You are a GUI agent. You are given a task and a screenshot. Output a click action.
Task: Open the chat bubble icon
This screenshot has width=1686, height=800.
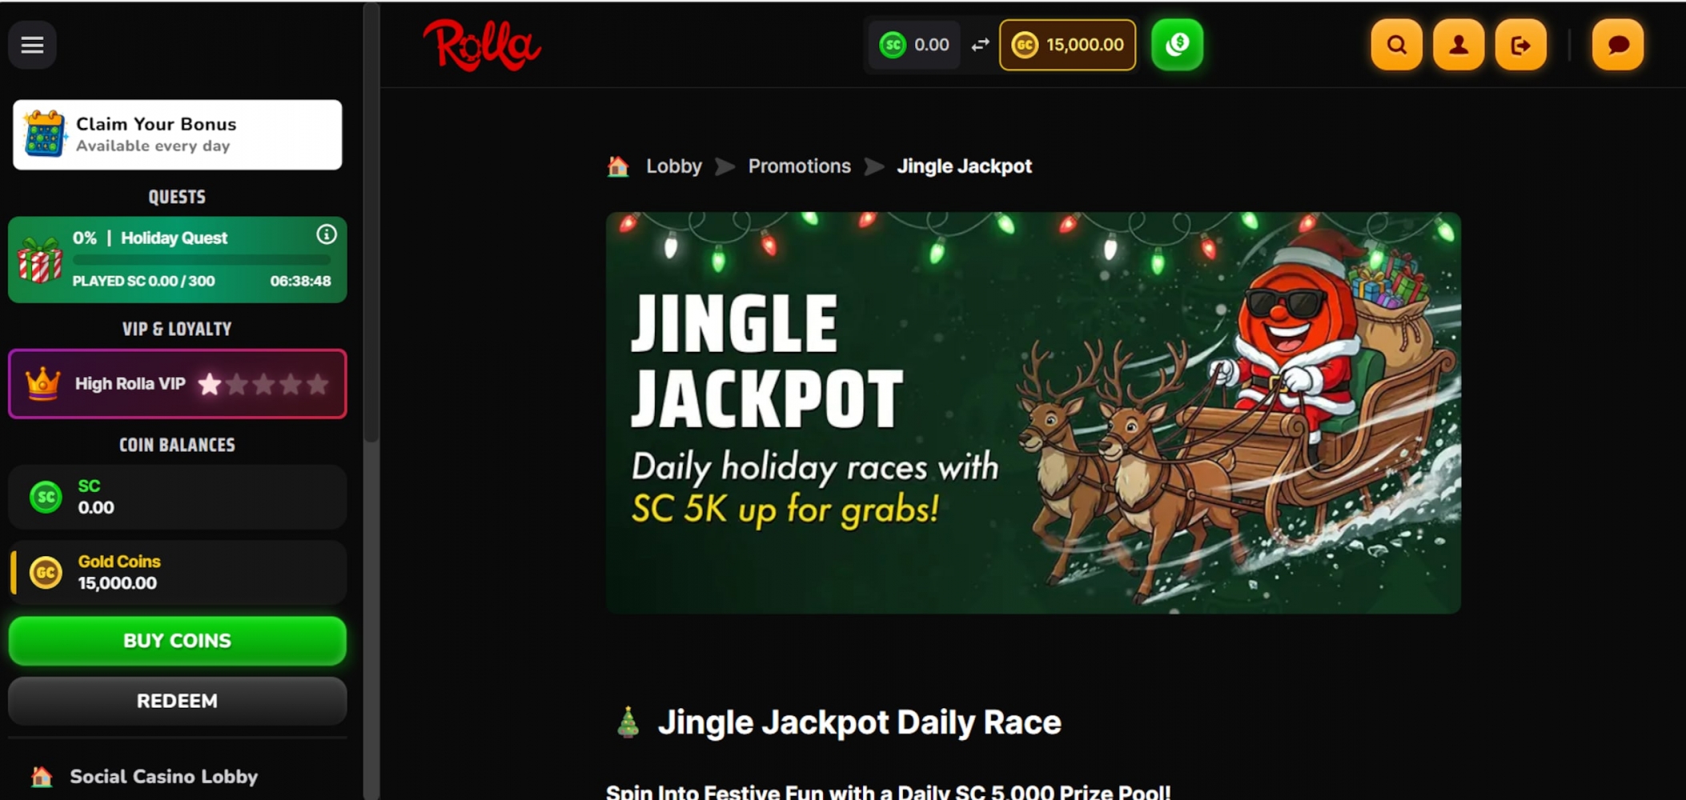[x=1618, y=45]
